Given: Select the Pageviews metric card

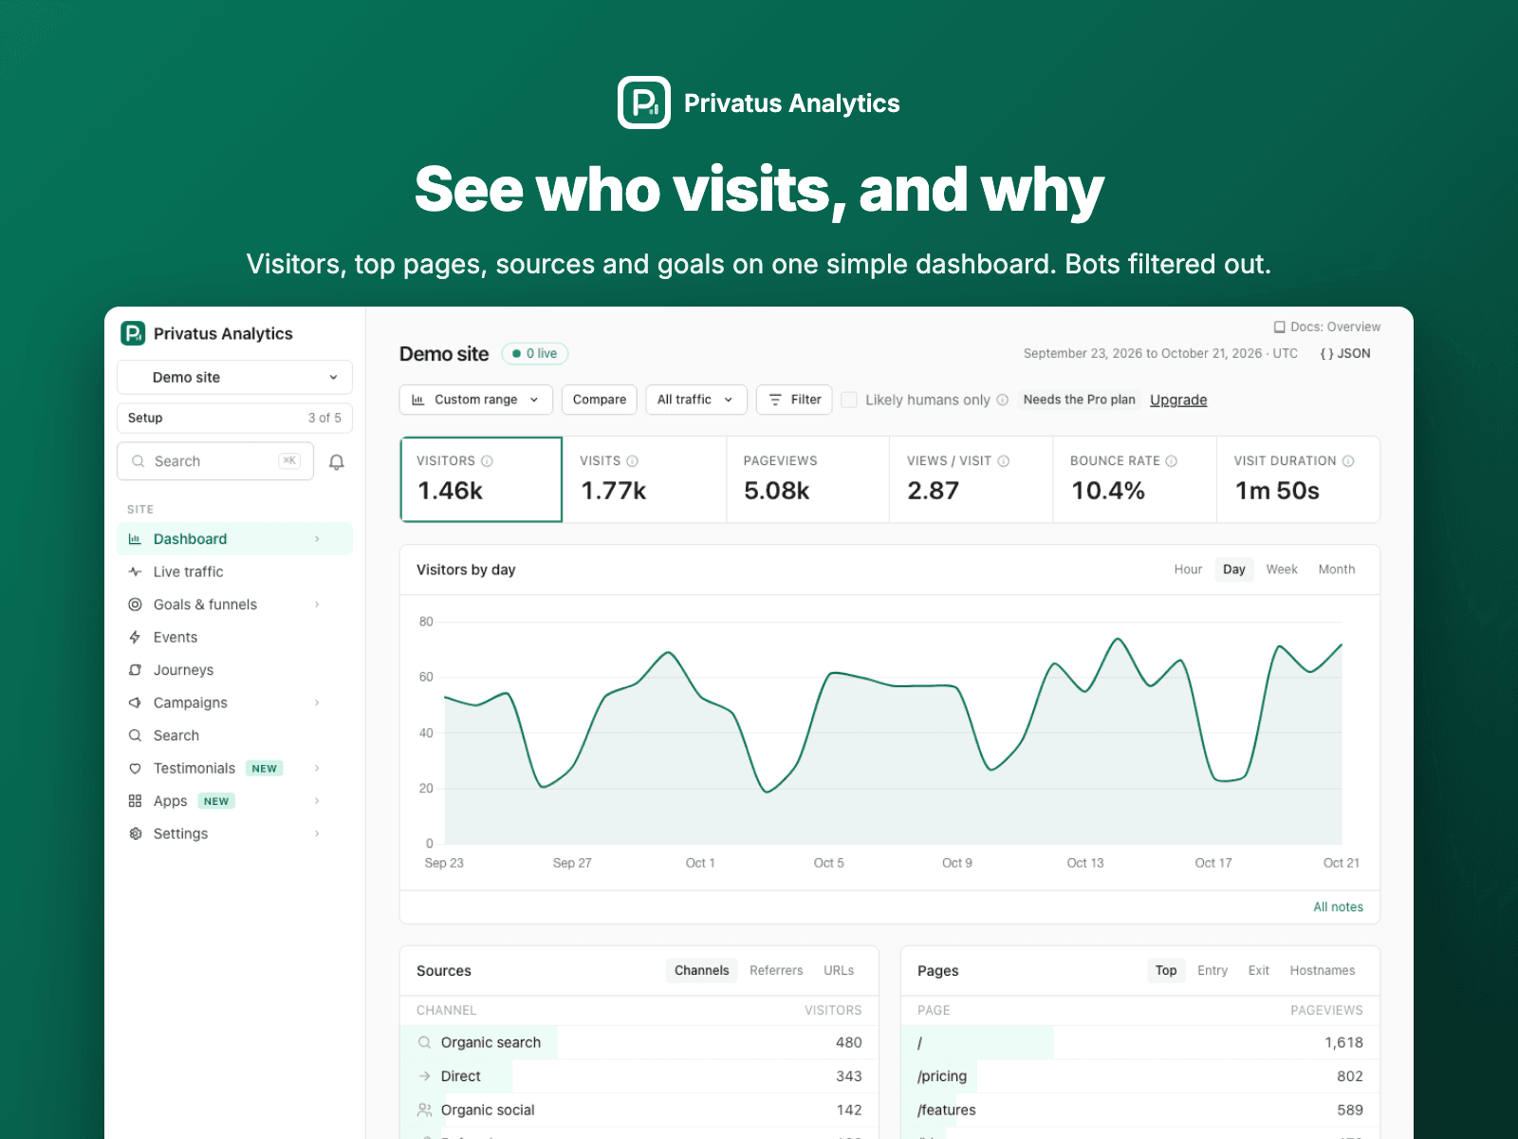Looking at the screenshot, I should click(808, 479).
